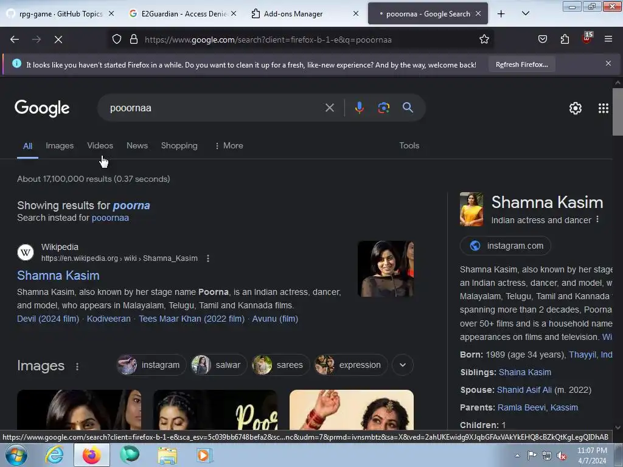This screenshot has width=623, height=467.
Task: Search instead for pooornaa
Action: (x=110, y=218)
